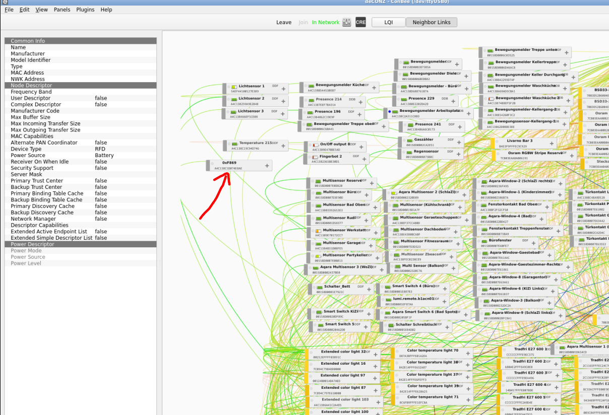Open the Plugins menu
This screenshot has width=609, height=415.
point(85,10)
